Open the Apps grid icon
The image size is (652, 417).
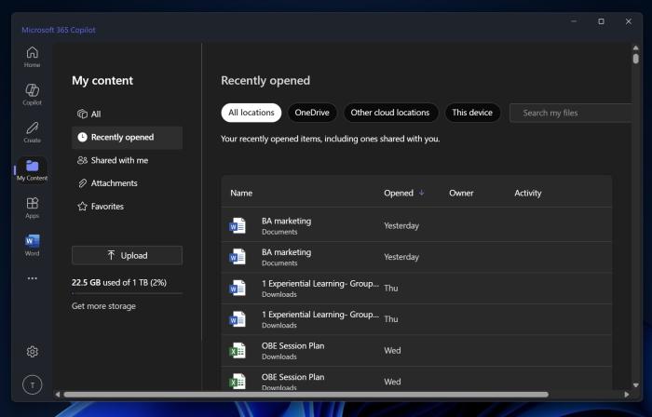coord(32,207)
